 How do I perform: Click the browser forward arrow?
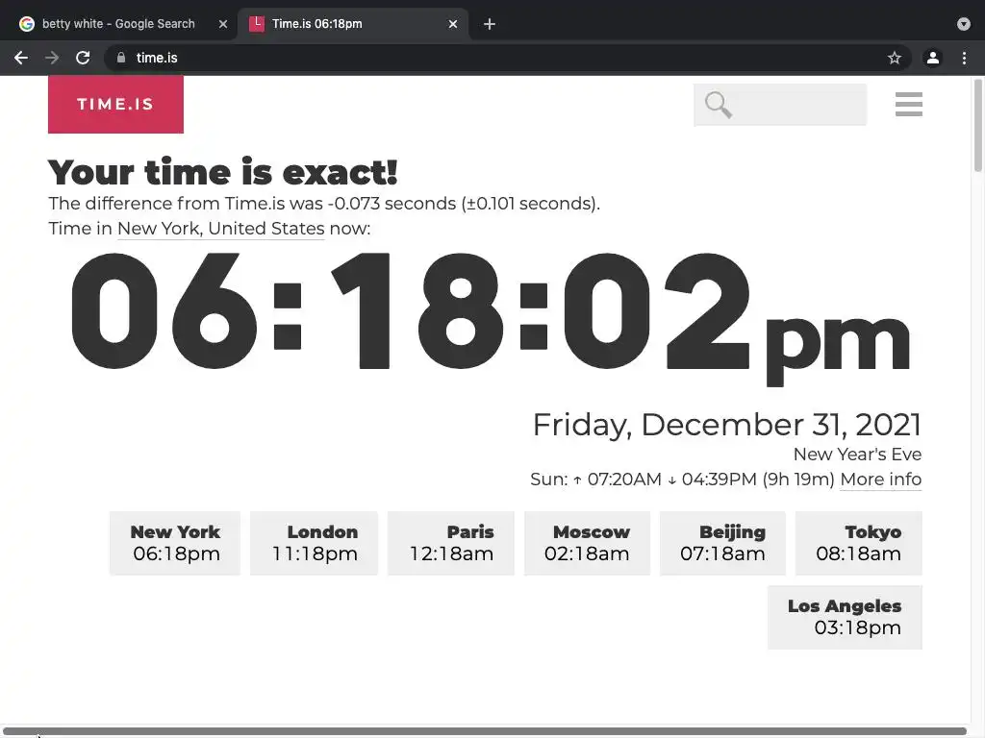pos(52,58)
